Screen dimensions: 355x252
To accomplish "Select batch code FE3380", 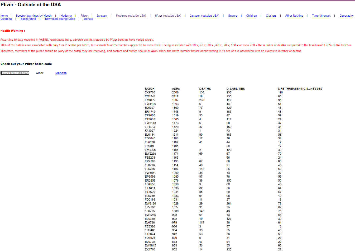I will pos(150,227).
